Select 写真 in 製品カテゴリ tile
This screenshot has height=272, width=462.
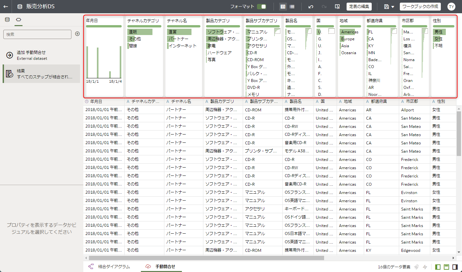[212, 60]
